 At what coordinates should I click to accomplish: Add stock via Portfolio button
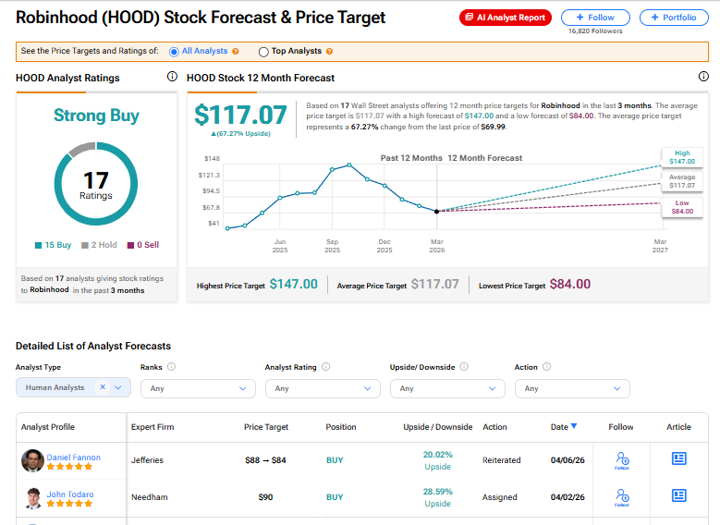[x=674, y=18]
